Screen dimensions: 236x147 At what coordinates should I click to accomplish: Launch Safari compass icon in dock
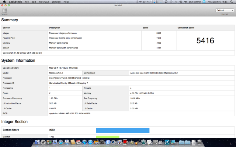tap(60, 142)
